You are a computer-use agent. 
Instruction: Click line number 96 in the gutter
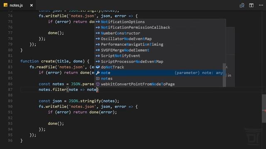click(10, 141)
